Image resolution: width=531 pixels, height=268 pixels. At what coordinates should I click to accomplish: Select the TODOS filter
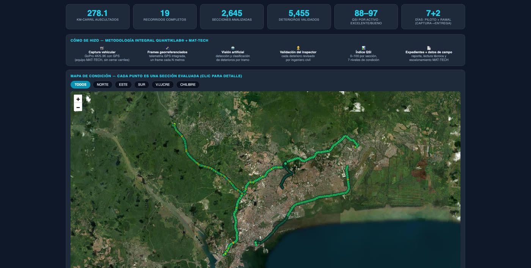80,85
